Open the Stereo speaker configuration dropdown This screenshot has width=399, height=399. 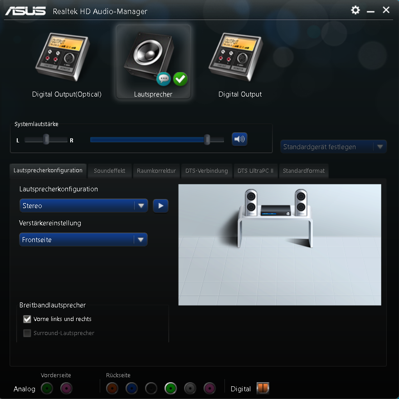pos(84,205)
